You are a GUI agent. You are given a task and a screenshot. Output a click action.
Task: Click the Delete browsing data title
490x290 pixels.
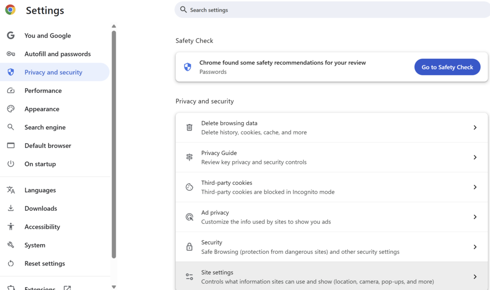click(x=229, y=123)
